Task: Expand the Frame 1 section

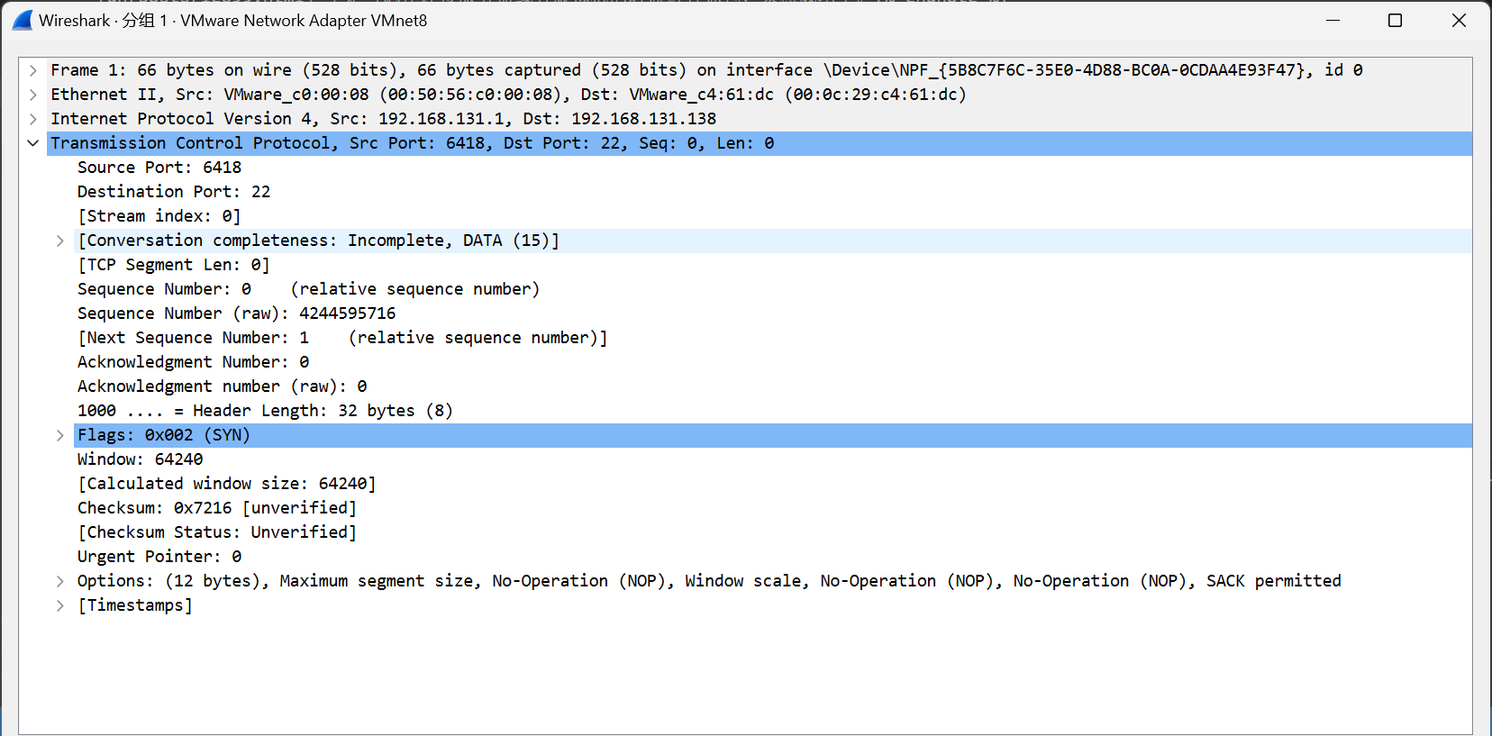Action: [33, 70]
